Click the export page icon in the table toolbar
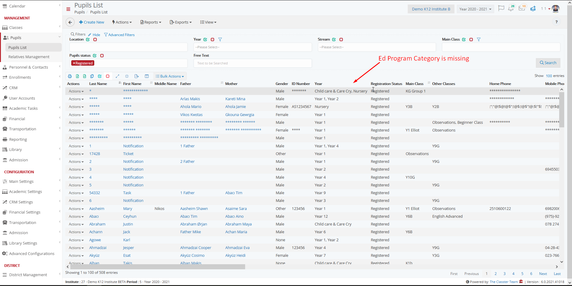 pyautogui.click(x=137, y=76)
